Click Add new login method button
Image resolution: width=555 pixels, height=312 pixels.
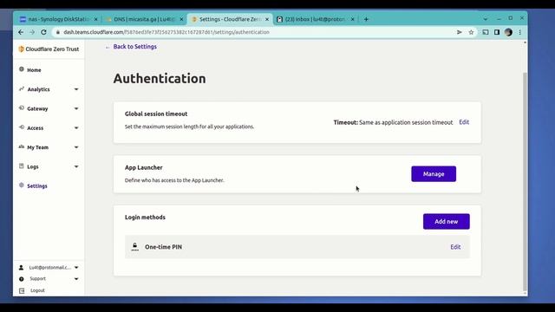pos(447,222)
